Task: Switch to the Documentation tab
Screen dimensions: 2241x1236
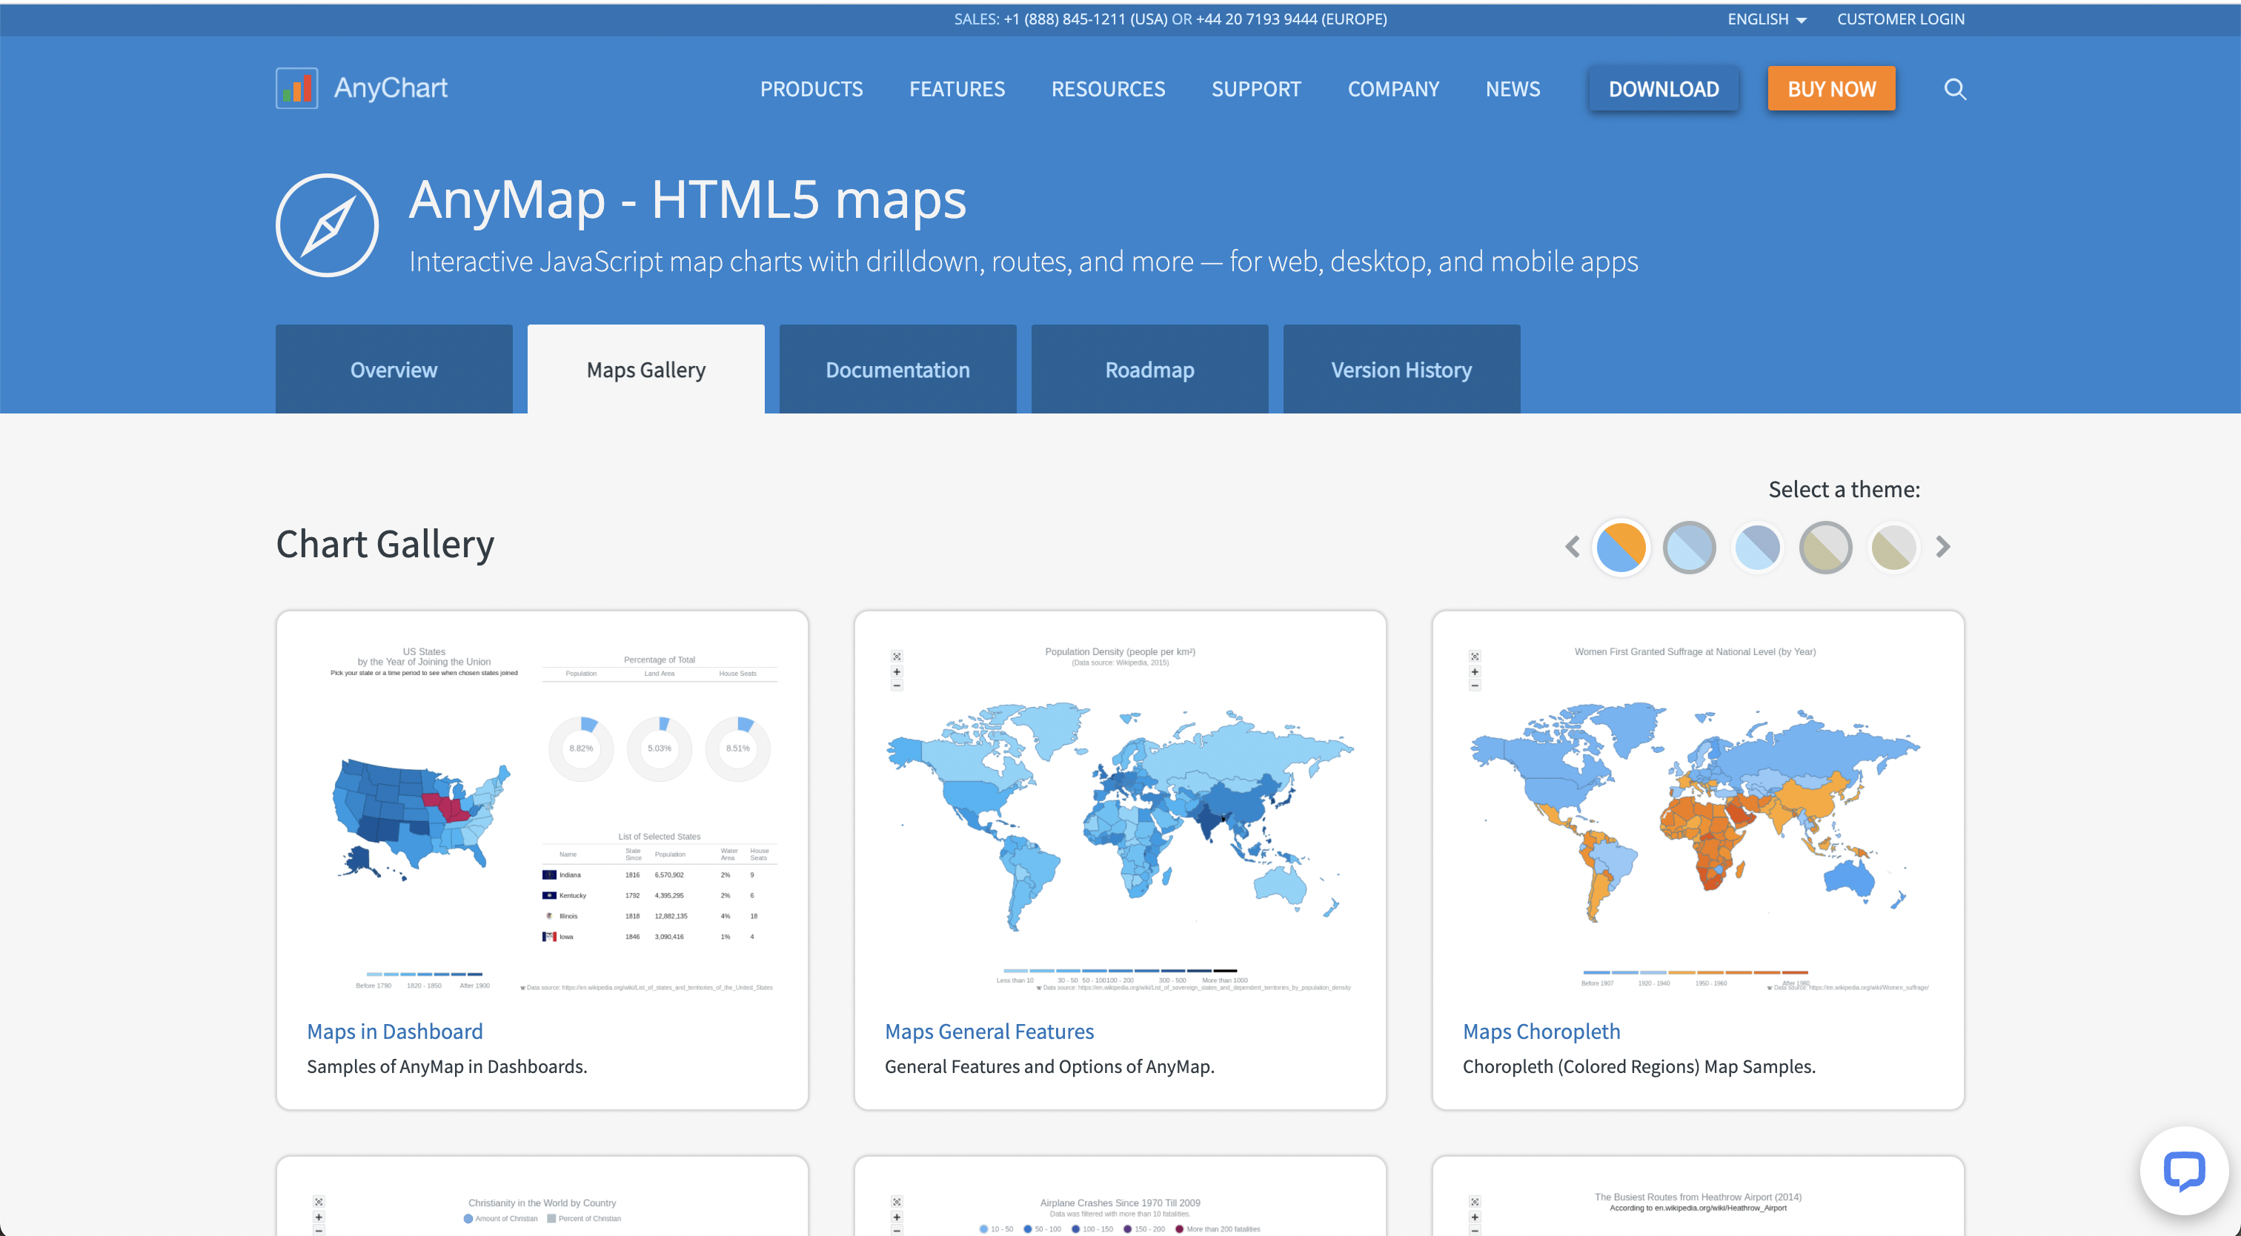Action: [897, 370]
